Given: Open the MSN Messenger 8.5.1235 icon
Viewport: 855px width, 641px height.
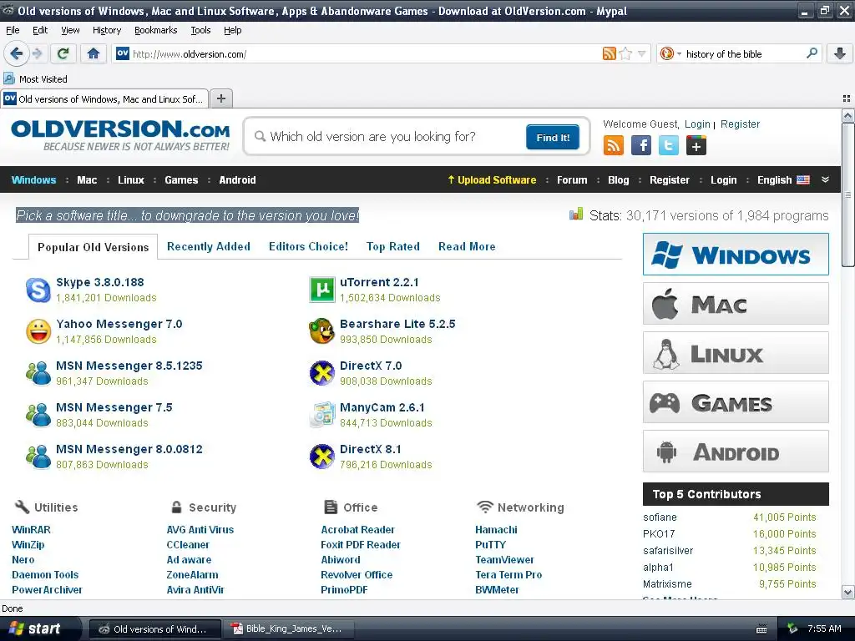Looking at the screenshot, I should (38, 373).
